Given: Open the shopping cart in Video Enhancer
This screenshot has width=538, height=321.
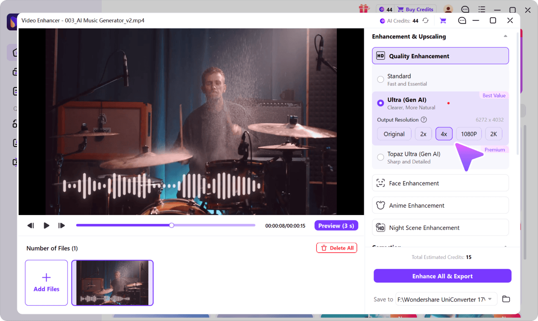Looking at the screenshot, I should pyautogui.click(x=443, y=20).
